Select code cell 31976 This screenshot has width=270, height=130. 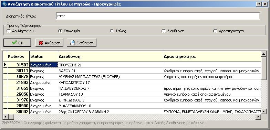pyautogui.click(x=18, y=100)
